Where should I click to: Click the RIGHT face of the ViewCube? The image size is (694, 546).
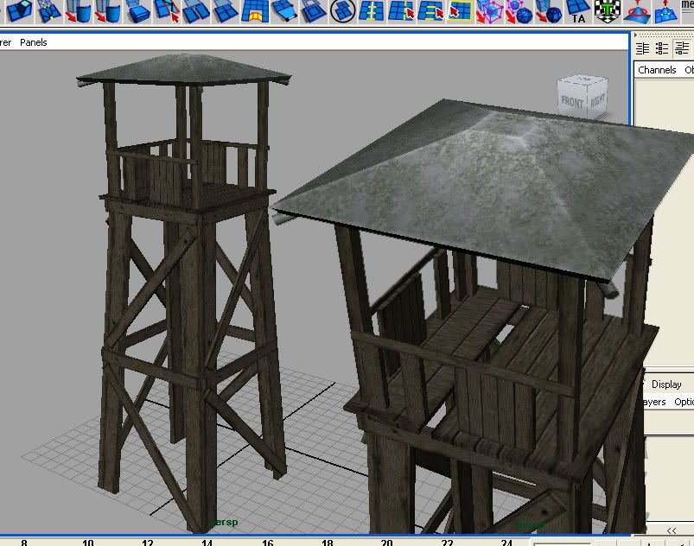(597, 100)
